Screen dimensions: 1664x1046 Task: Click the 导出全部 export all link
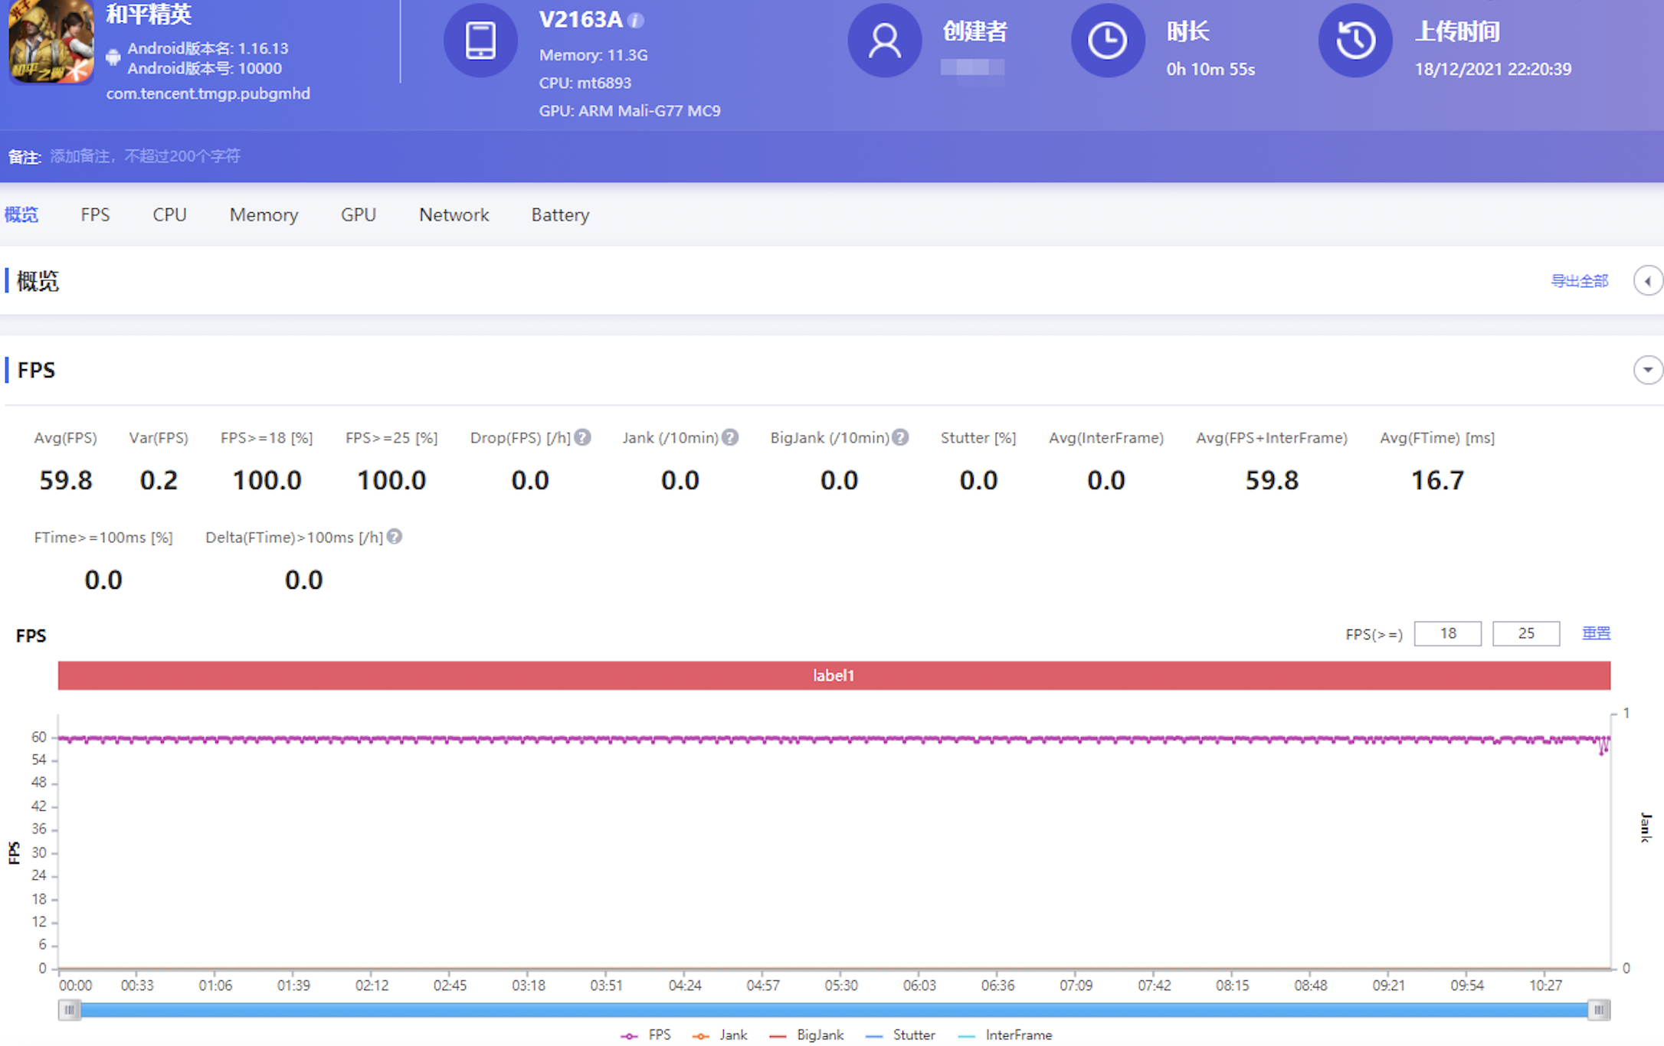point(1579,281)
